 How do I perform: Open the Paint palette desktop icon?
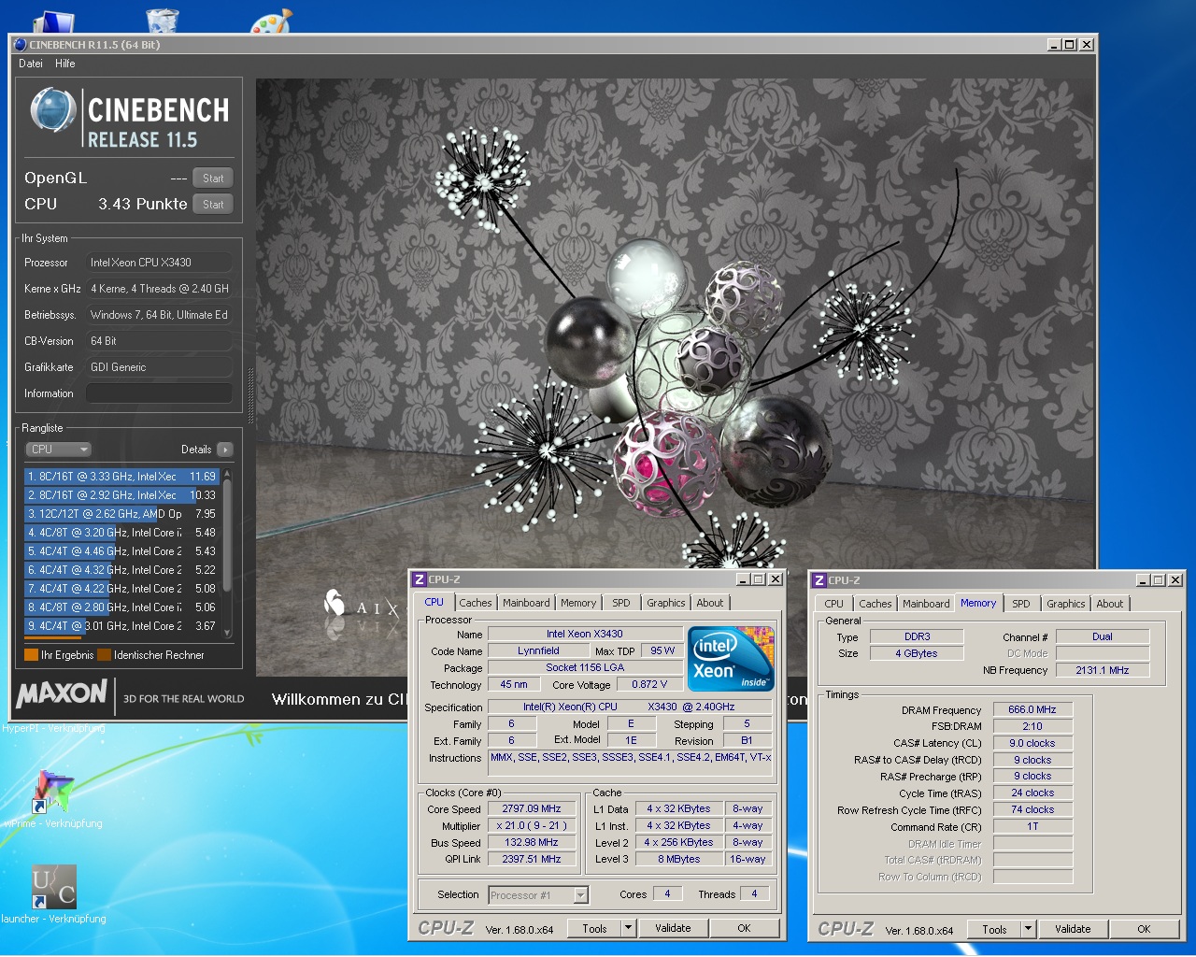[x=271, y=21]
